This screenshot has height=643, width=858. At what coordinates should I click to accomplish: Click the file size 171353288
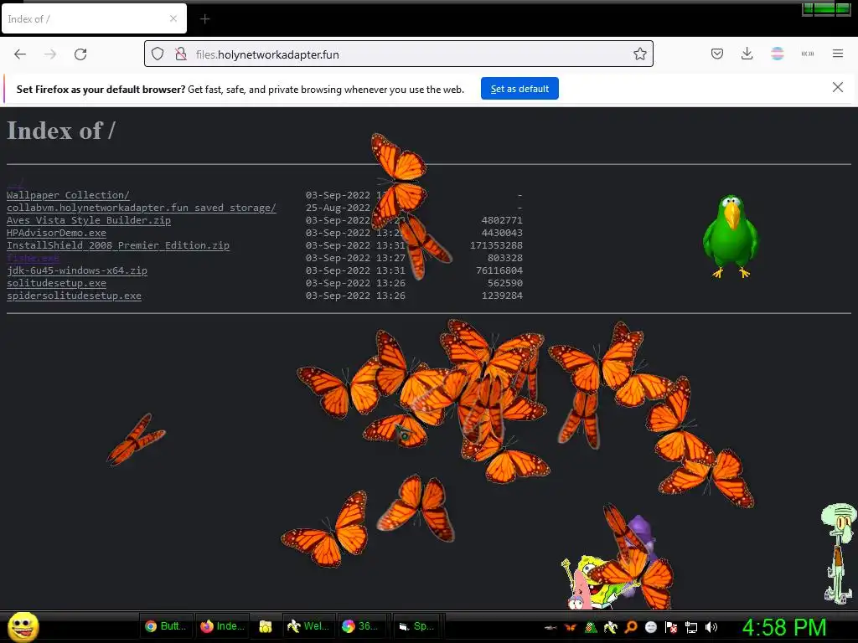(496, 245)
